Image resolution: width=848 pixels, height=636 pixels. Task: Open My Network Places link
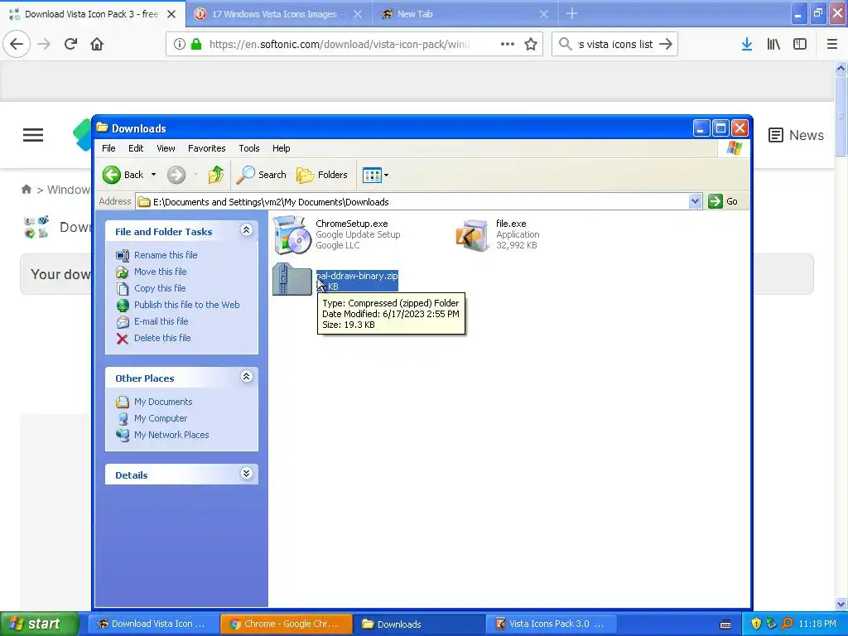tap(171, 435)
